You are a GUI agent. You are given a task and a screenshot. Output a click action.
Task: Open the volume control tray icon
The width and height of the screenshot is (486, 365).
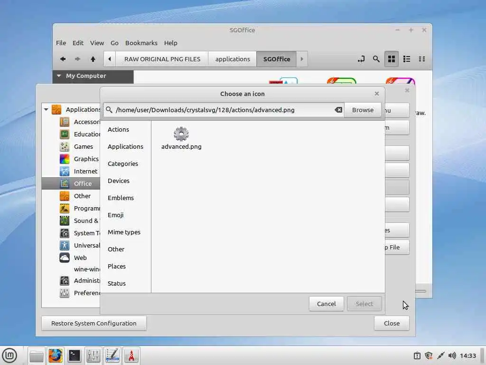[452, 355]
